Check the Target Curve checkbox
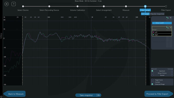 point(152,80)
